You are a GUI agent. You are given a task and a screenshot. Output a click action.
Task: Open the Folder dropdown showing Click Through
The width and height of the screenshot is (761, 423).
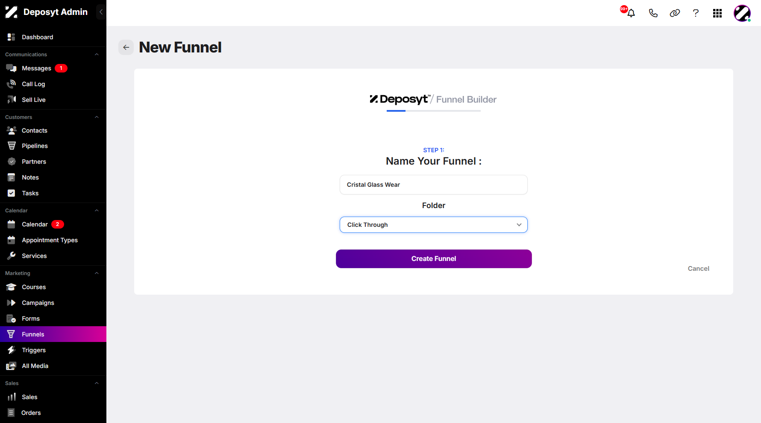pos(434,225)
